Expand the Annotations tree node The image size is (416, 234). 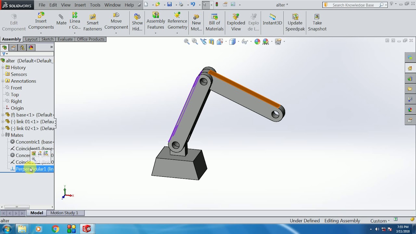(x=3, y=81)
